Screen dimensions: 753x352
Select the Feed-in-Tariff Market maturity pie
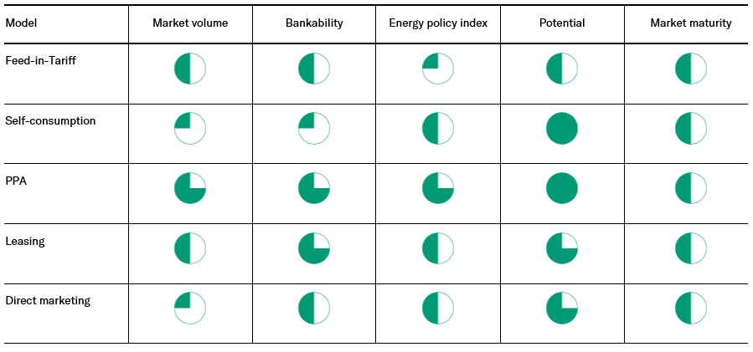(x=691, y=69)
